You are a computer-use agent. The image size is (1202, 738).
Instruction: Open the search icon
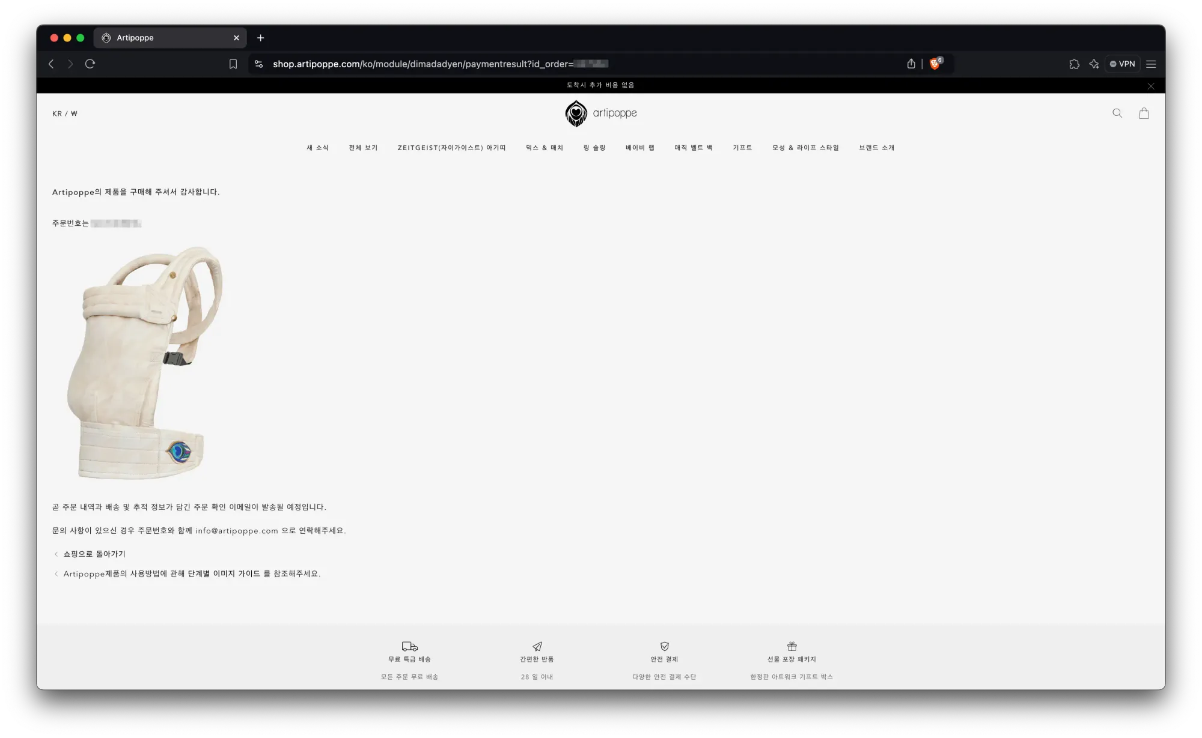pyautogui.click(x=1117, y=112)
